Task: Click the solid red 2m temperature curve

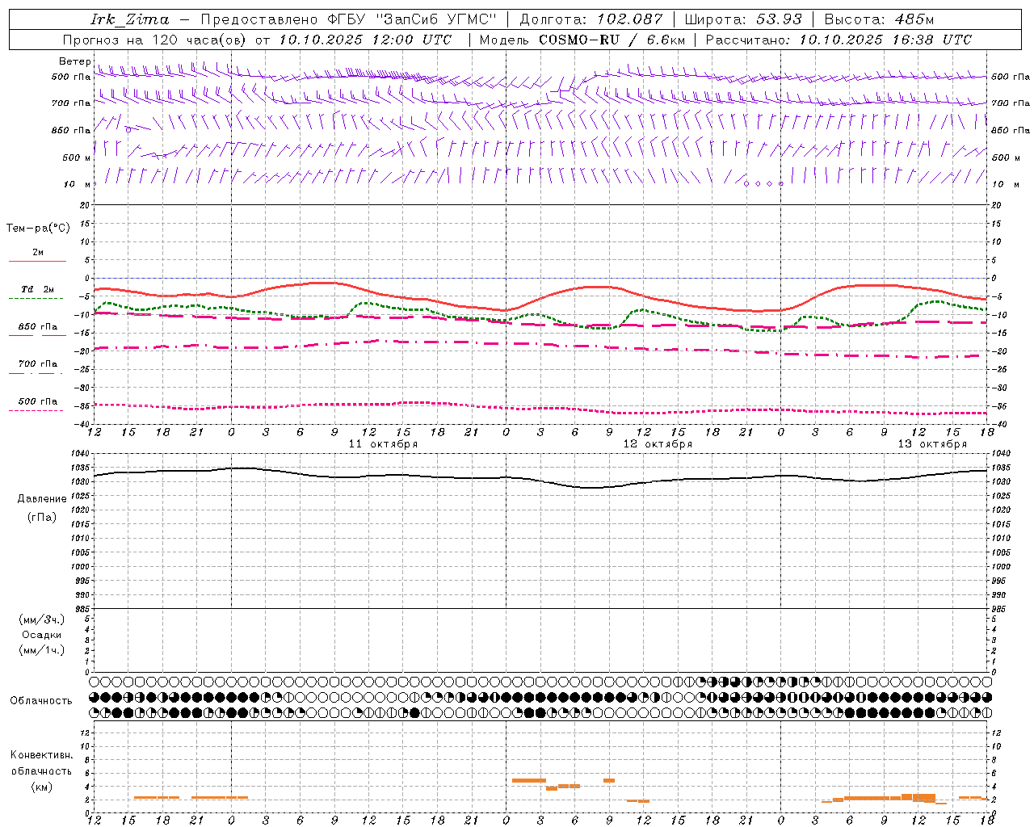Action: [541, 297]
